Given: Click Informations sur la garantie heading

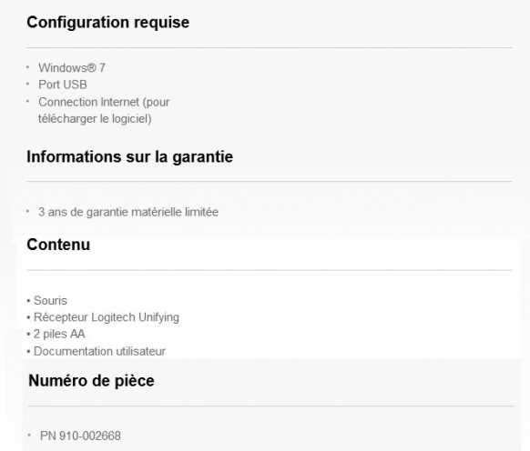Looking at the screenshot, I should coord(130,156).
